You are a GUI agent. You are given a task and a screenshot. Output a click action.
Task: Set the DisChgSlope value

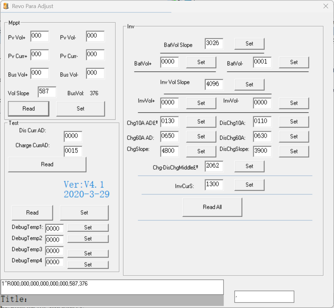[294, 151]
